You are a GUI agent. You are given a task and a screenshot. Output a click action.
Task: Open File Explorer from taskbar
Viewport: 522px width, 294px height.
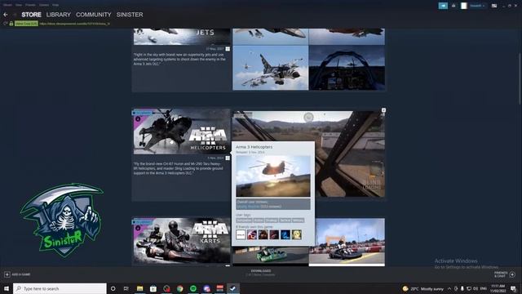point(139,288)
